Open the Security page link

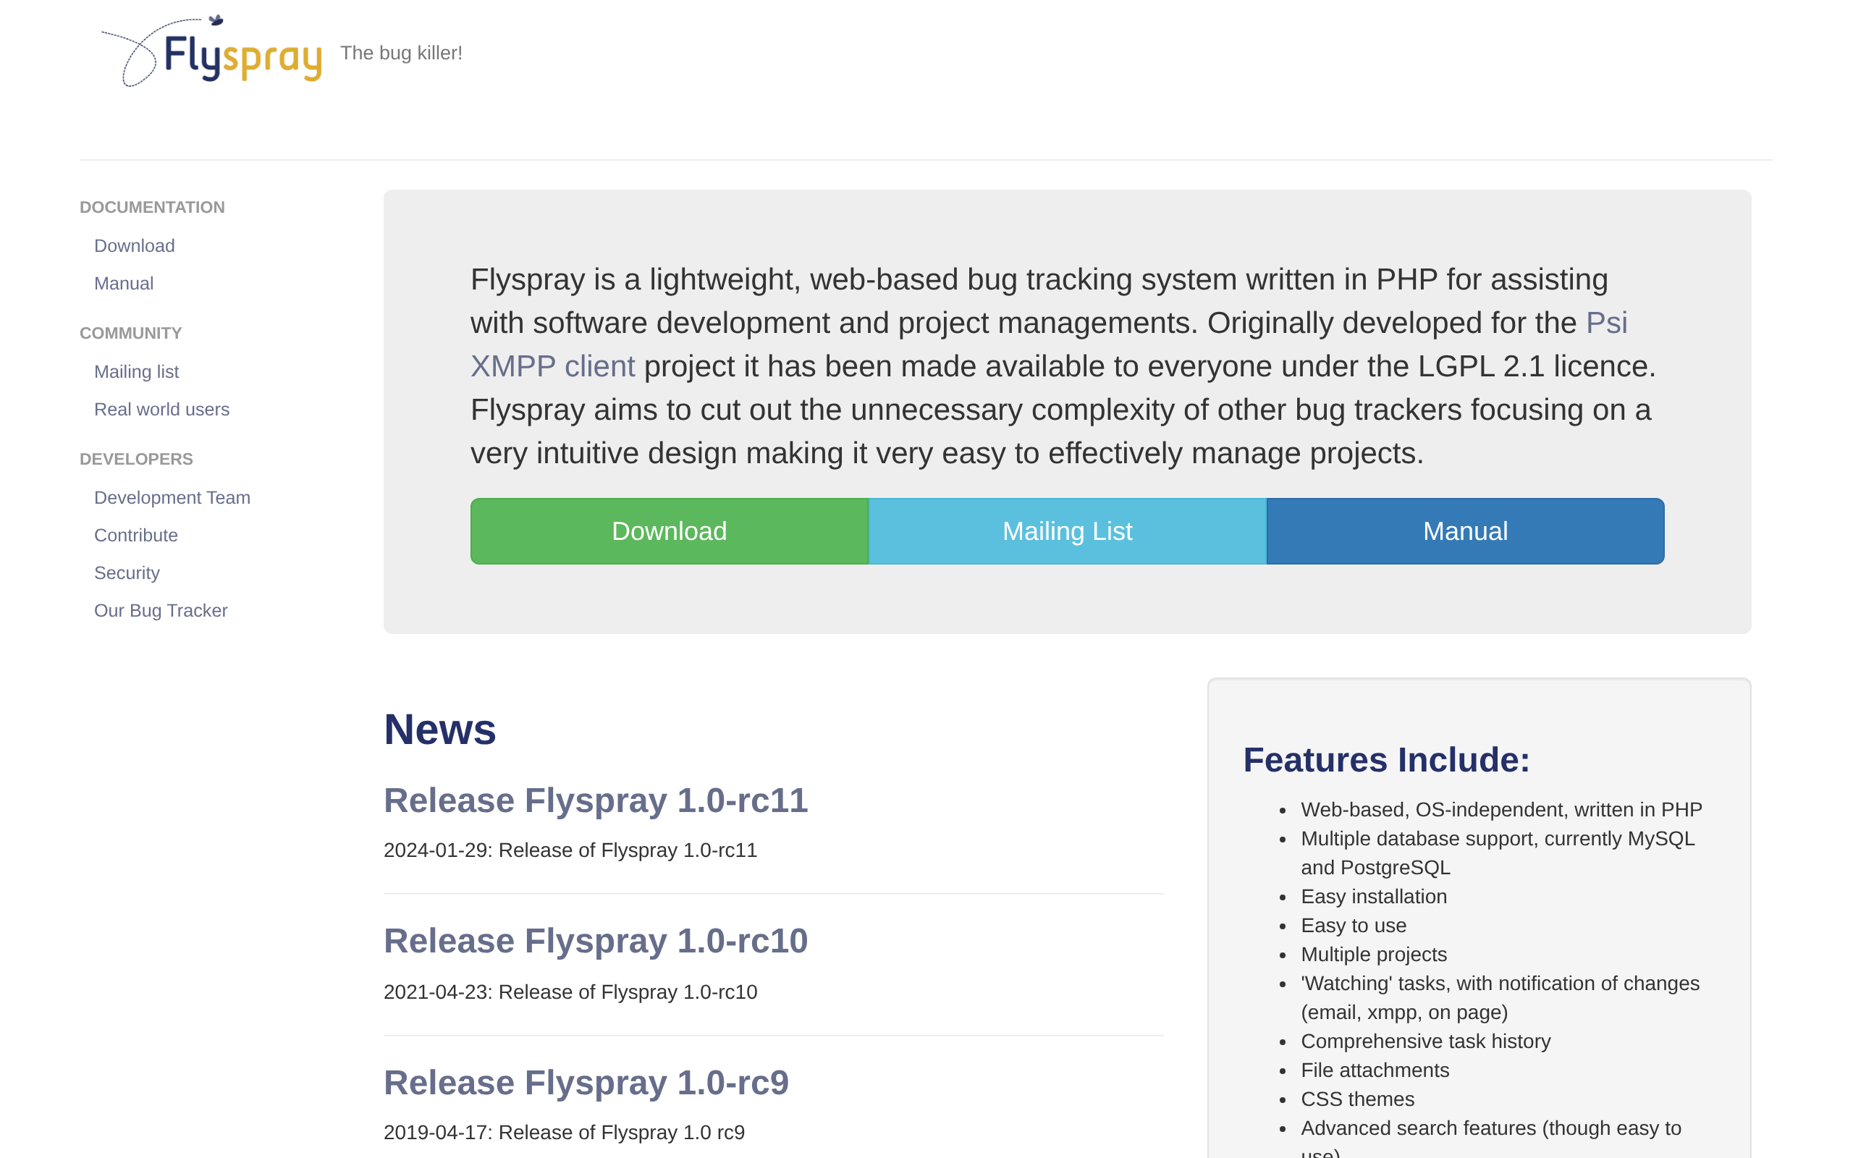point(127,573)
